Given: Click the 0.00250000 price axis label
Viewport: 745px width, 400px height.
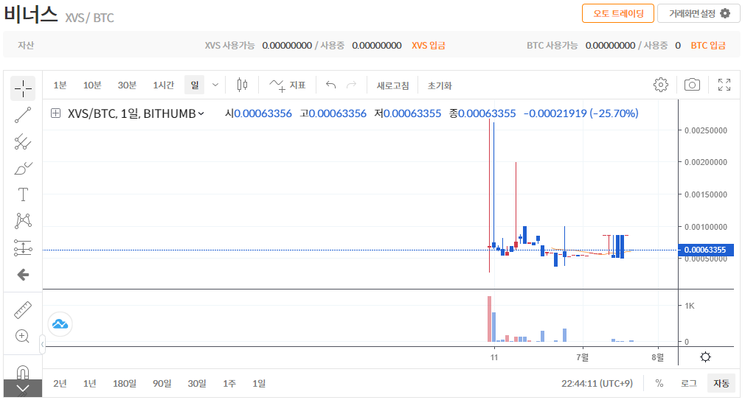Looking at the screenshot, I should (706, 130).
